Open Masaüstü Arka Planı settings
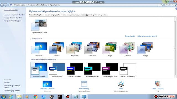The height and width of the screenshot is (99, 177). click(47, 86)
